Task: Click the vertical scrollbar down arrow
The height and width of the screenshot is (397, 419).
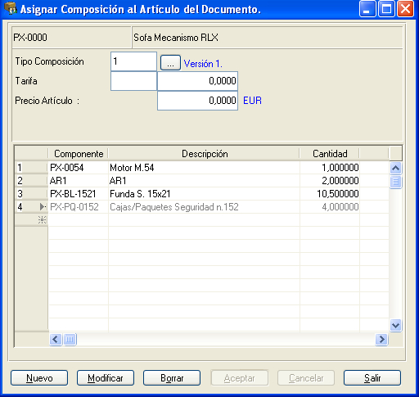Action: [395, 325]
